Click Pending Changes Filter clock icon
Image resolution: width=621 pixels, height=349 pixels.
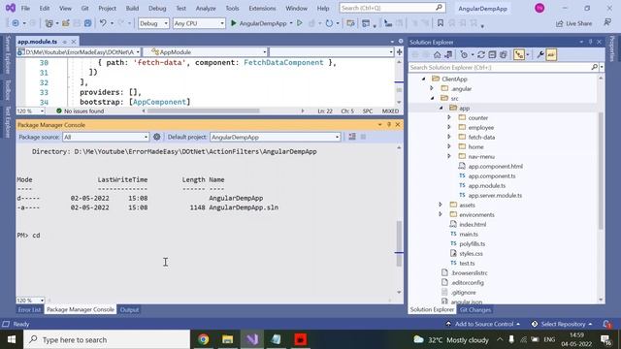pos(464,54)
